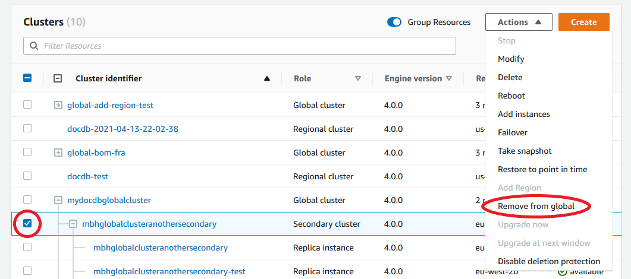Toggle the Group Resources switch
Image resolution: width=631 pixels, height=279 pixels.
click(394, 22)
